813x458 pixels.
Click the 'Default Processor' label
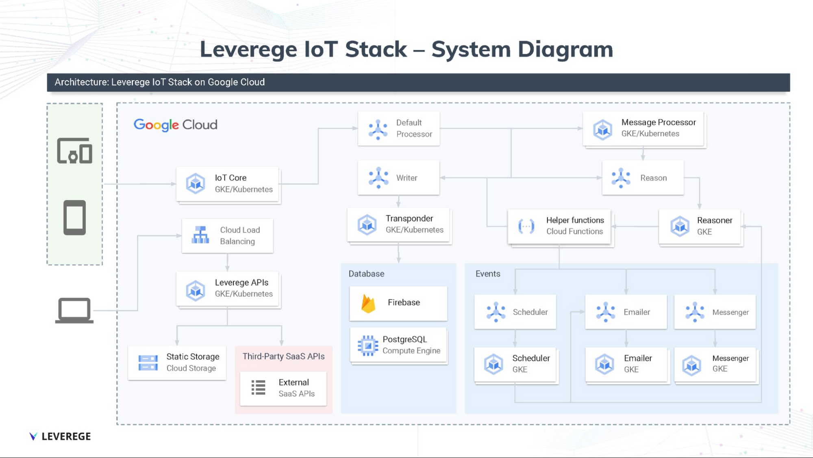click(414, 128)
